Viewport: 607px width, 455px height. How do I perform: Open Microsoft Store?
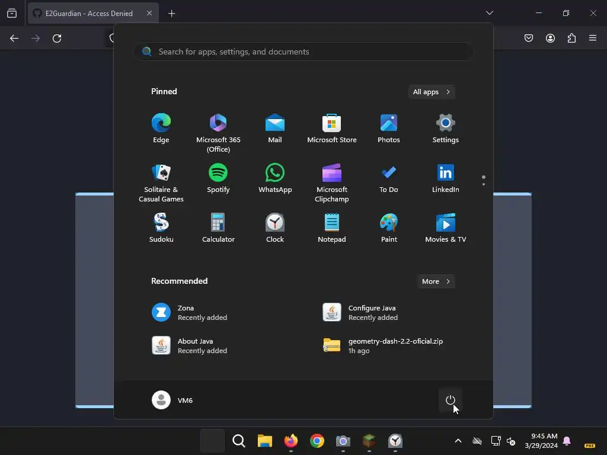pos(332,129)
